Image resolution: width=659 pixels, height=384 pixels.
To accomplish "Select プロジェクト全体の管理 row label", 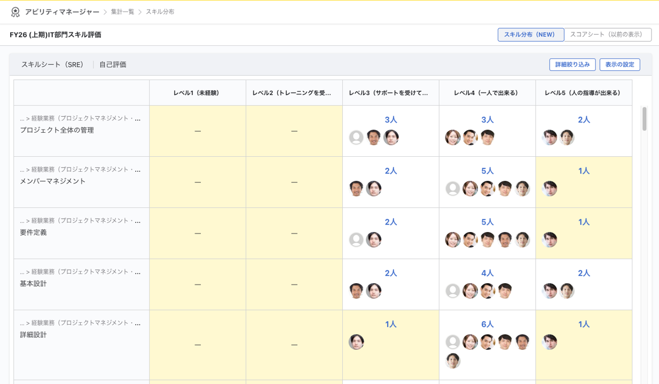I will coord(57,130).
